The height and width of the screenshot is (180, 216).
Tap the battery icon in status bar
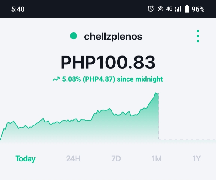point(187,9)
